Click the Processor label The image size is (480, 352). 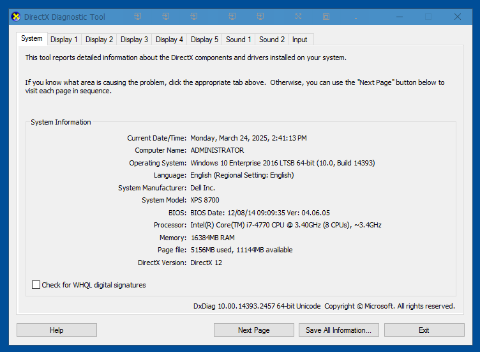pos(170,225)
